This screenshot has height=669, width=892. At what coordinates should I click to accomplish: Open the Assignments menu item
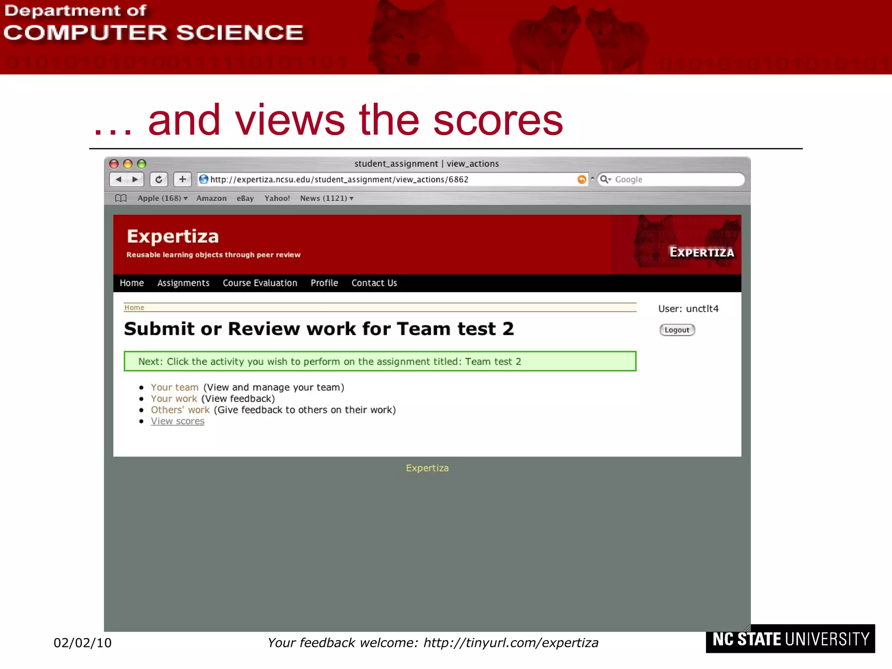(x=183, y=283)
